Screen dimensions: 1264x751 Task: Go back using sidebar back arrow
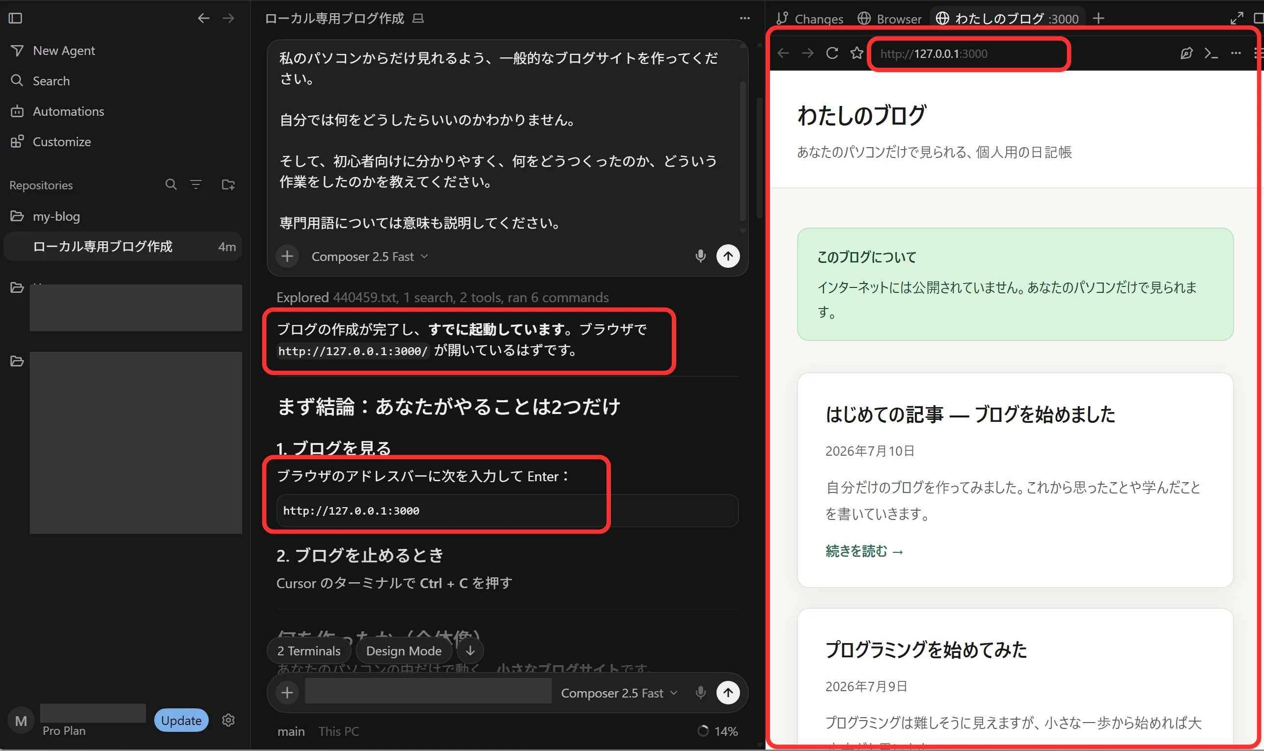[x=203, y=18]
